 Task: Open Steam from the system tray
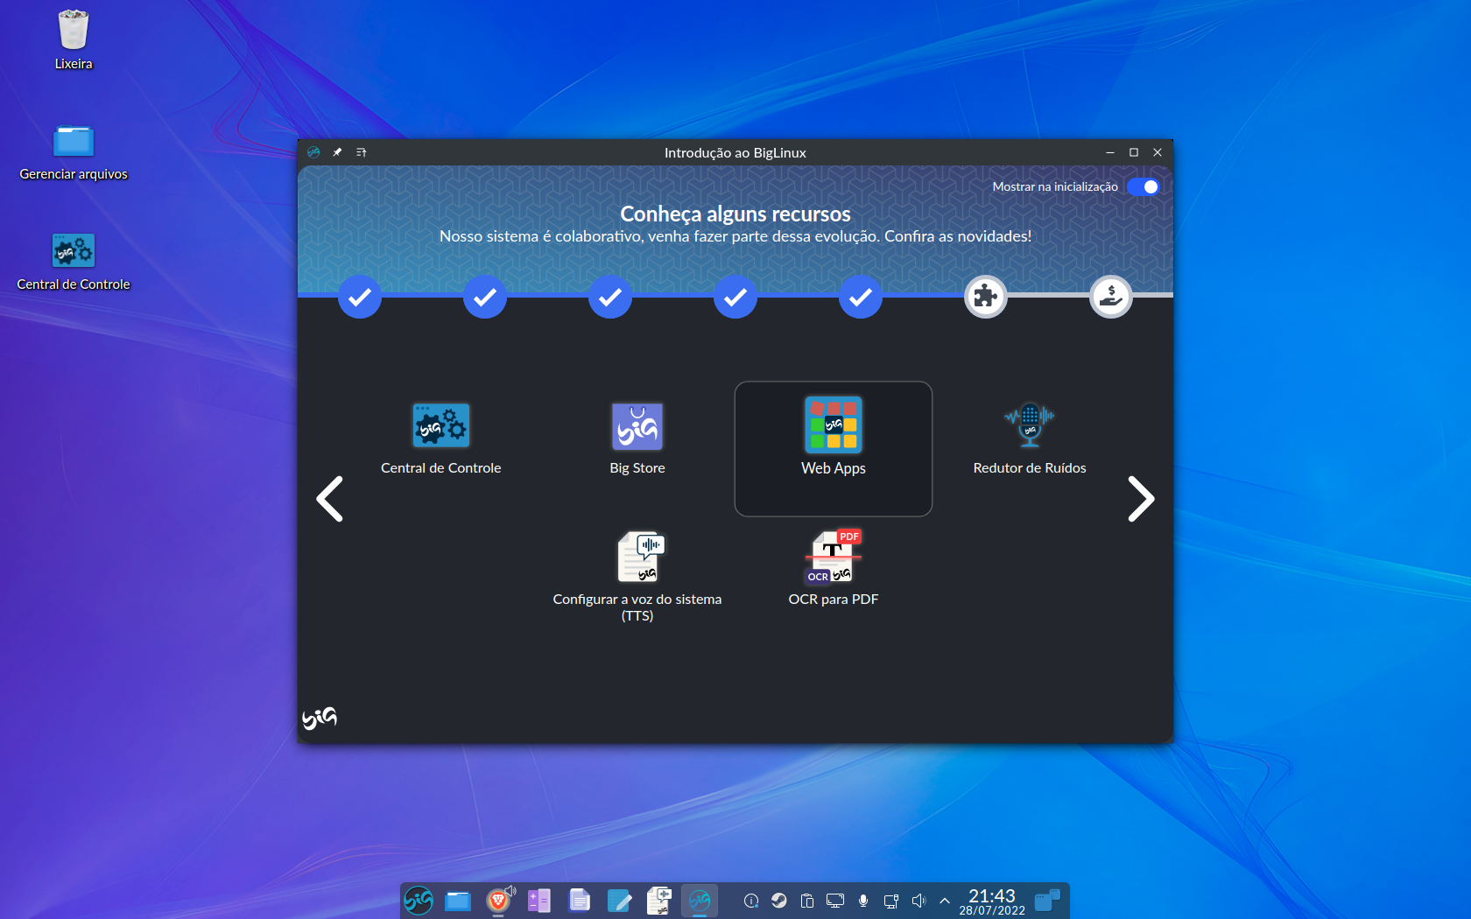pos(779,901)
